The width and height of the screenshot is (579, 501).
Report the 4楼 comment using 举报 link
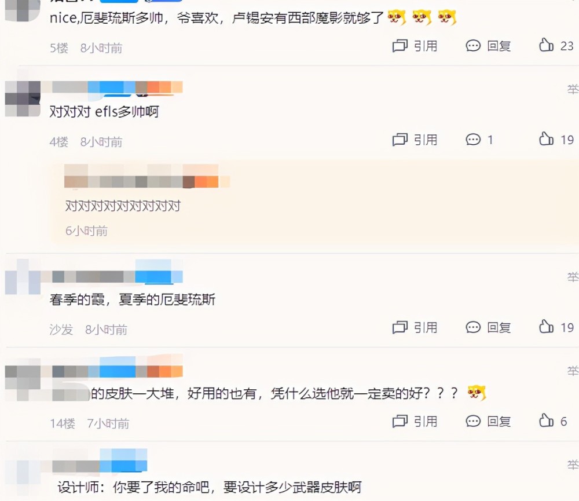coord(573,89)
